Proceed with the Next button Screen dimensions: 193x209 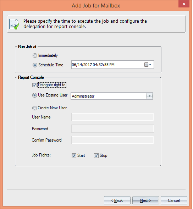click(x=145, y=200)
